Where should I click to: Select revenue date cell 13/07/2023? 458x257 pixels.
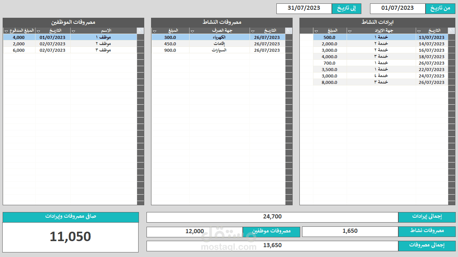(x=432, y=37)
